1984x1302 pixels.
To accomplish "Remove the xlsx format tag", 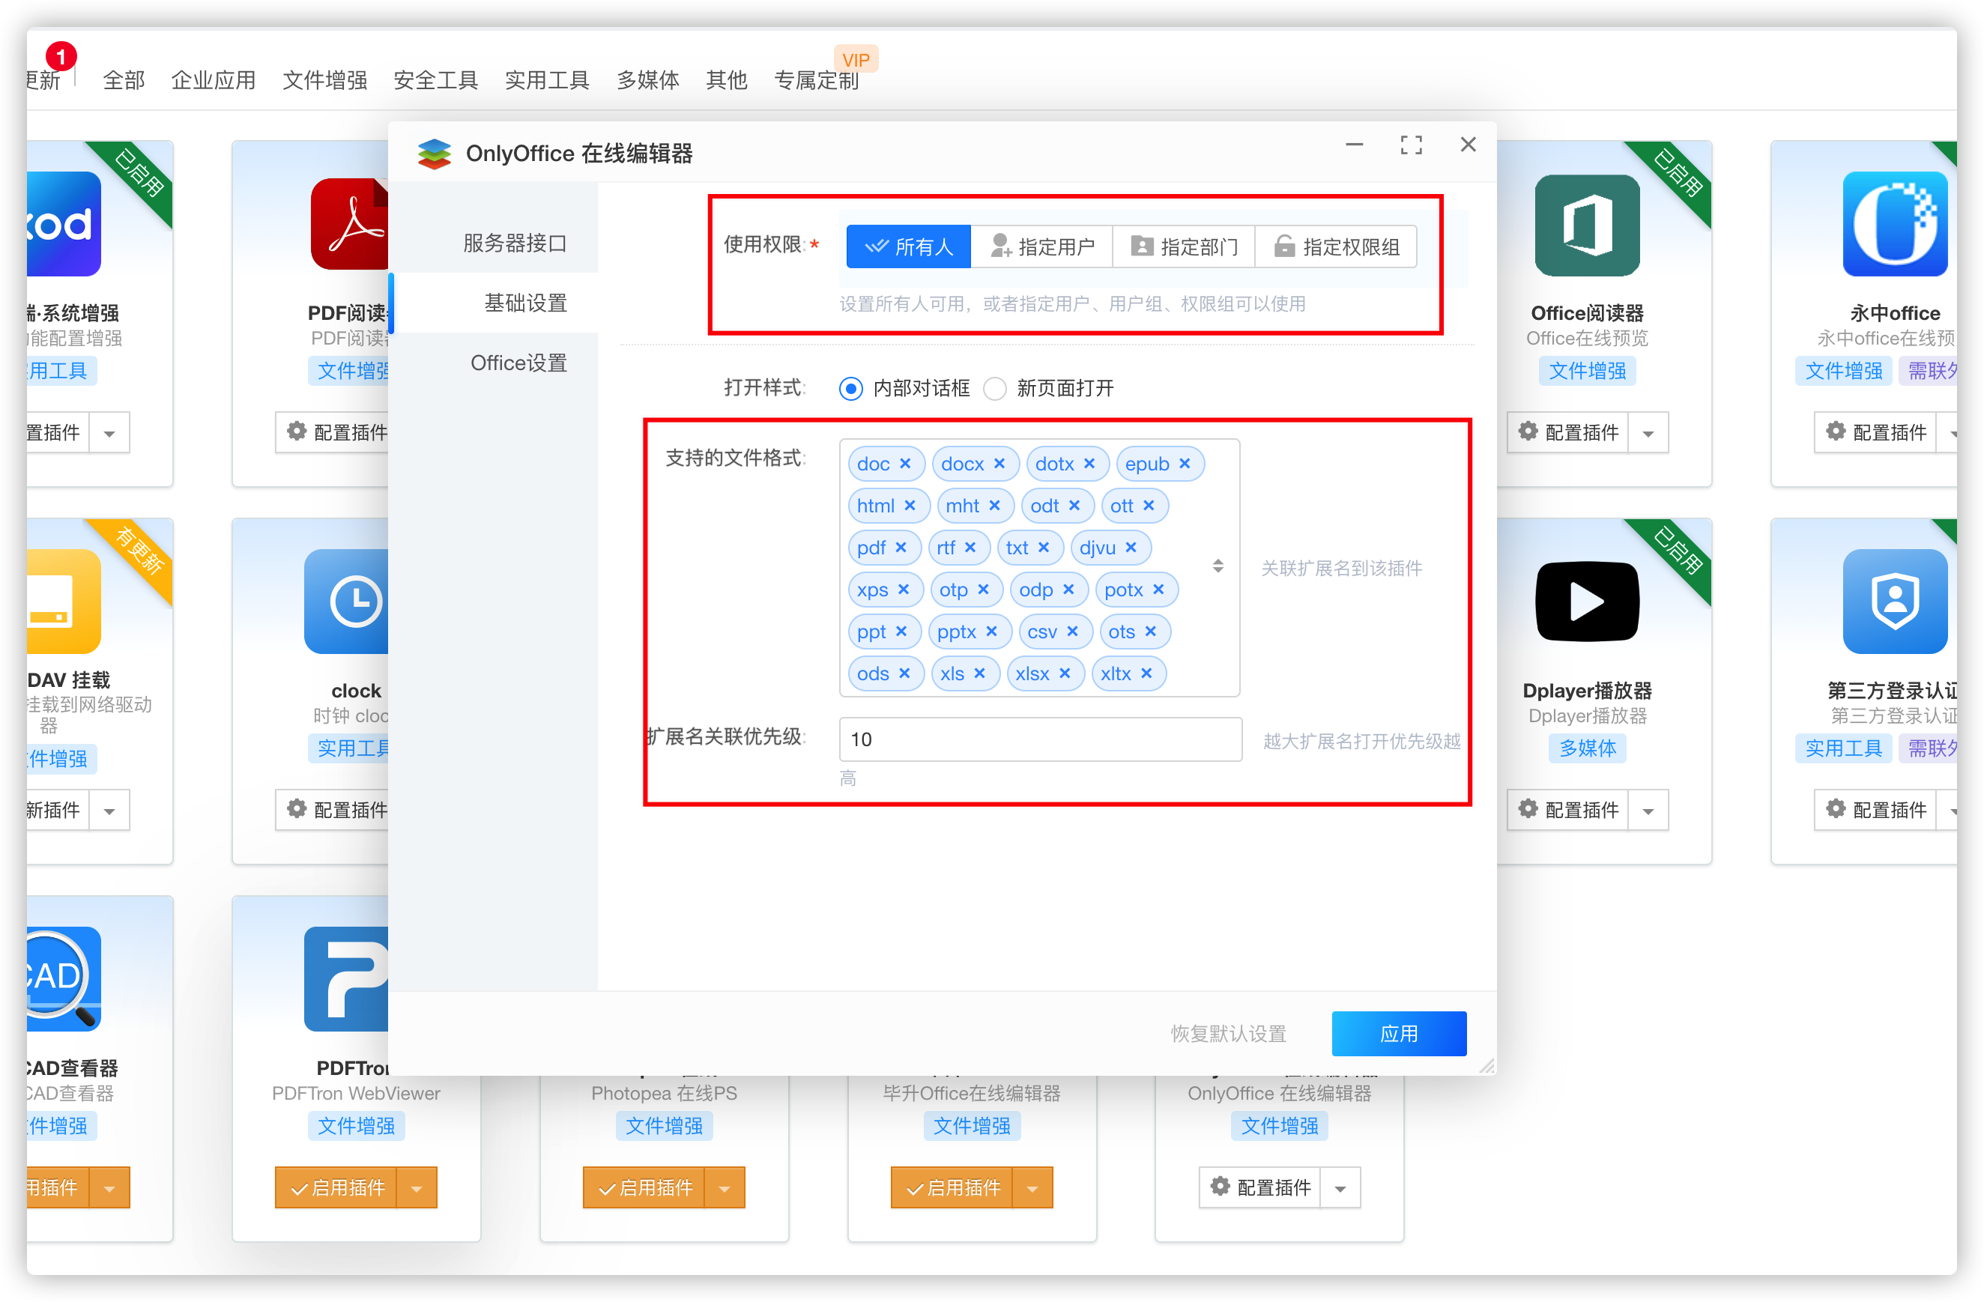I will click(1065, 673).
